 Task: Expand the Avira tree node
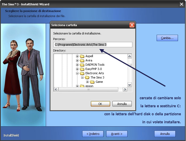(77, 60)
